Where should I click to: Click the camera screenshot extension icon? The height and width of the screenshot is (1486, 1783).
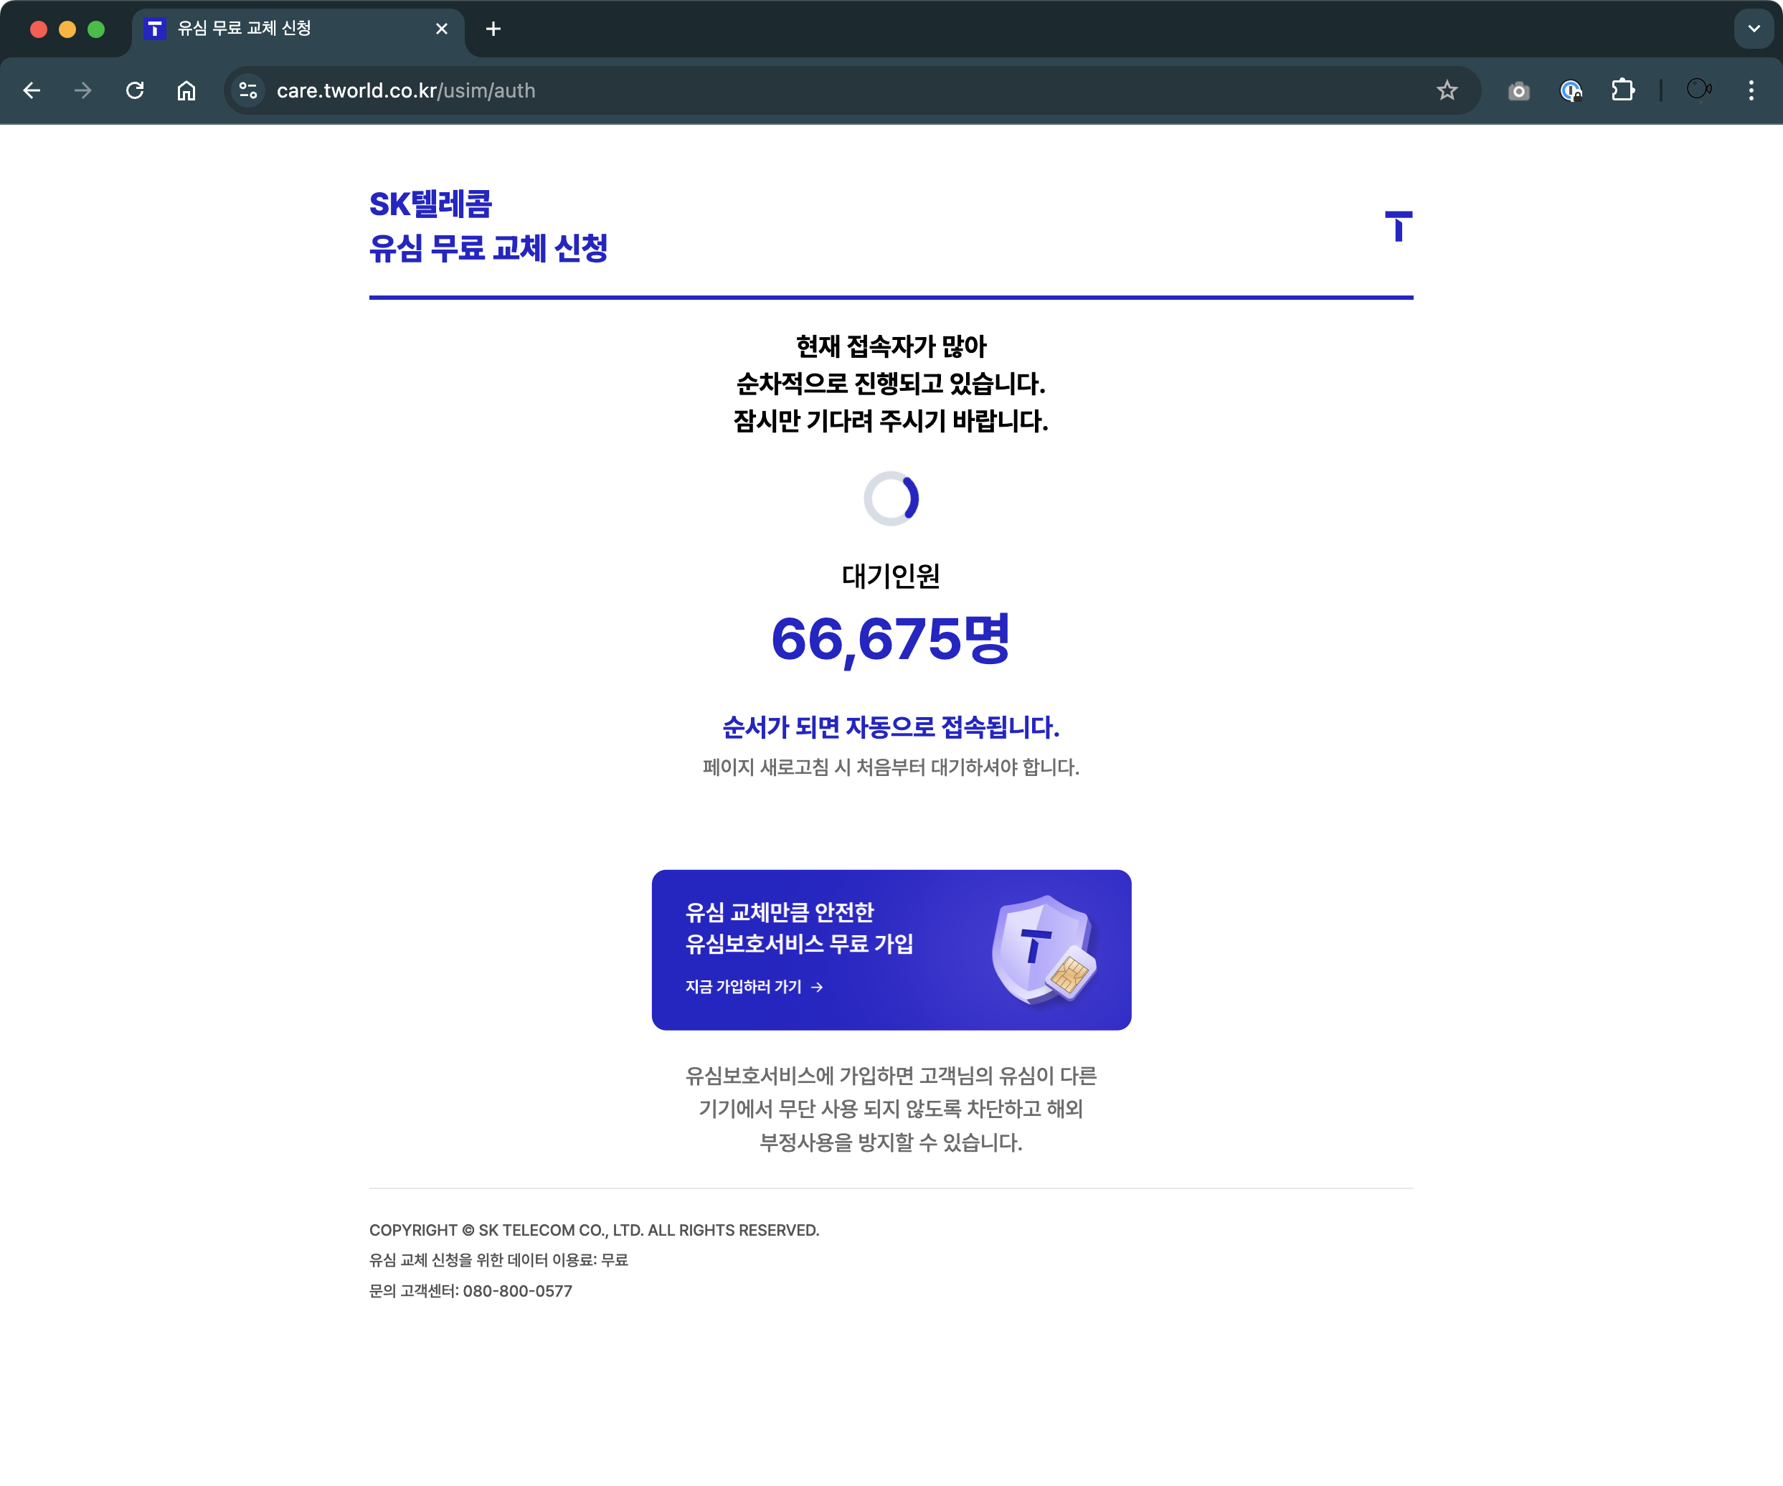coord(1519,91)
